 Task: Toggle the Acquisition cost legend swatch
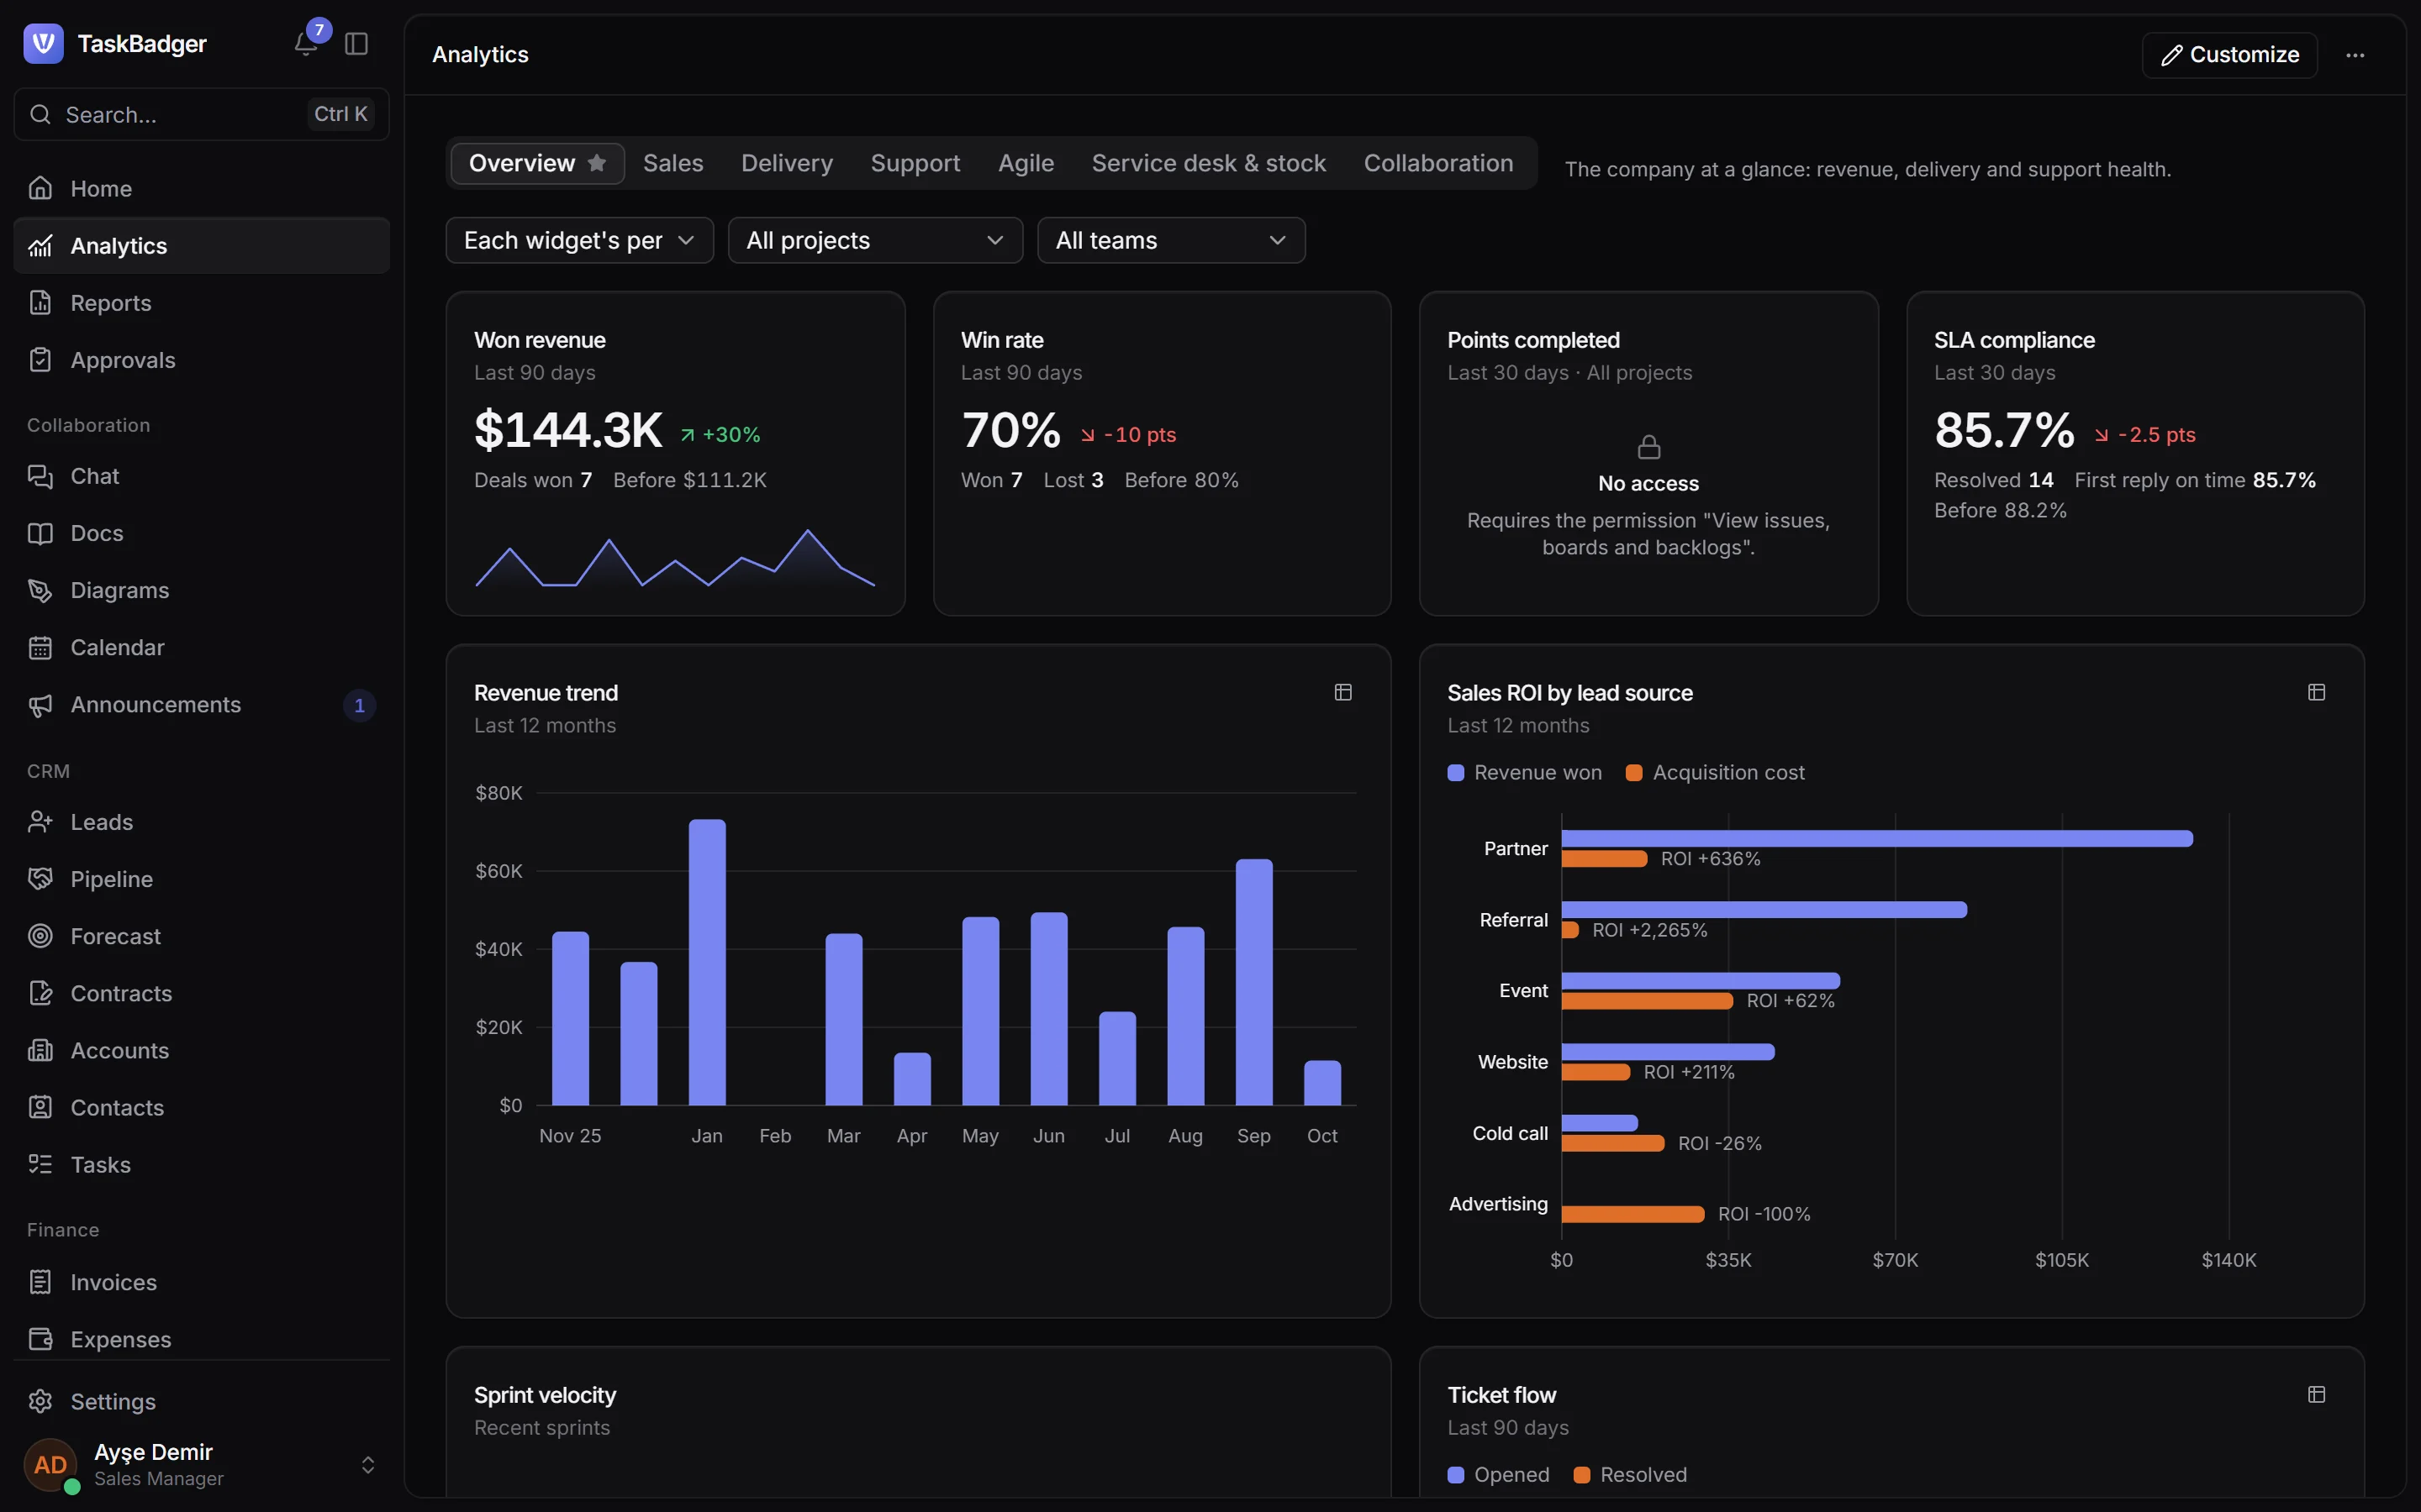(1633, 773)
